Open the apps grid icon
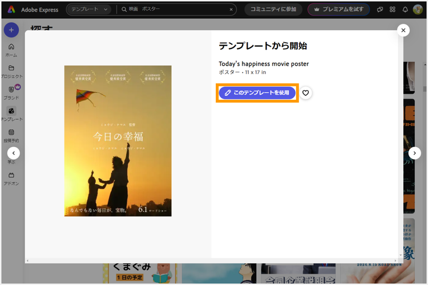Viewport: 428px width, 285px height. (392, 10)
